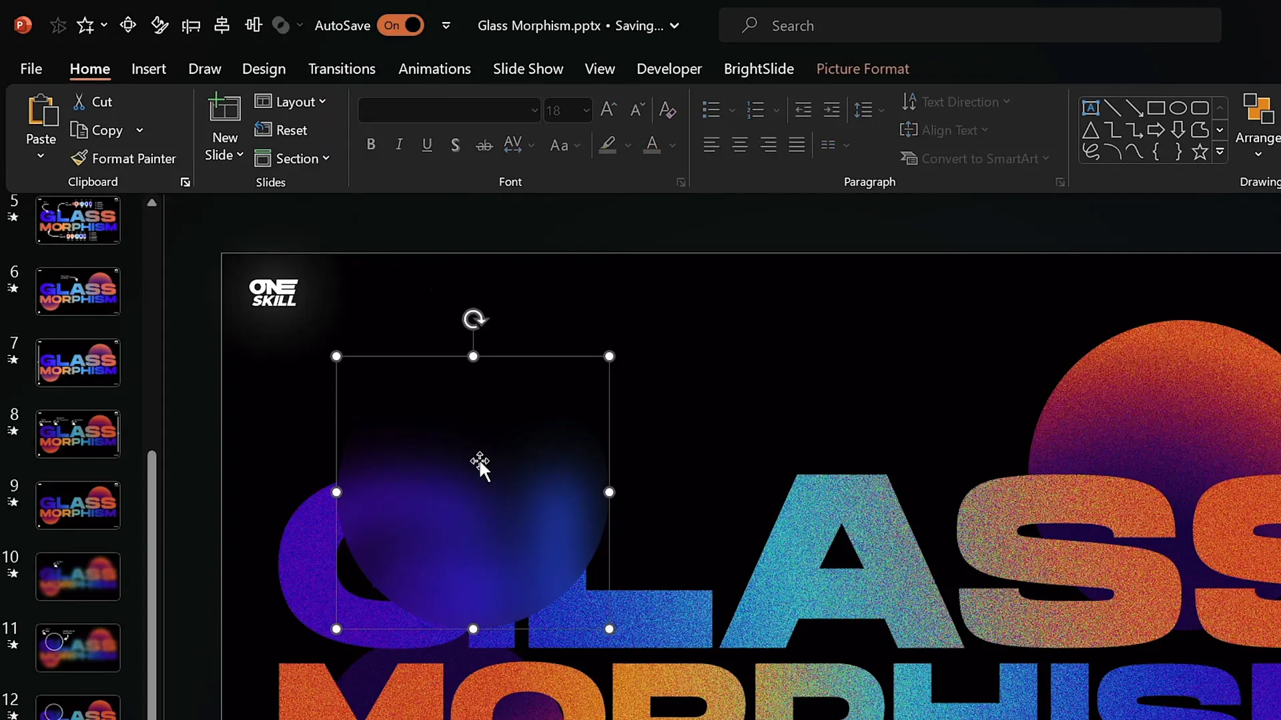Click the Cut scissors icon
The height and width of the screenshot is (720, 1281).
(79, 101)
